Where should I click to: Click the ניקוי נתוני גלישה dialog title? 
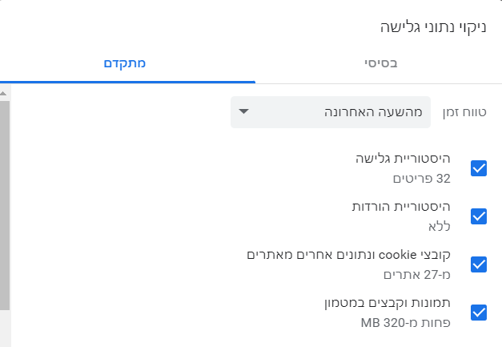pyautogui.click(x=433, y=27)
